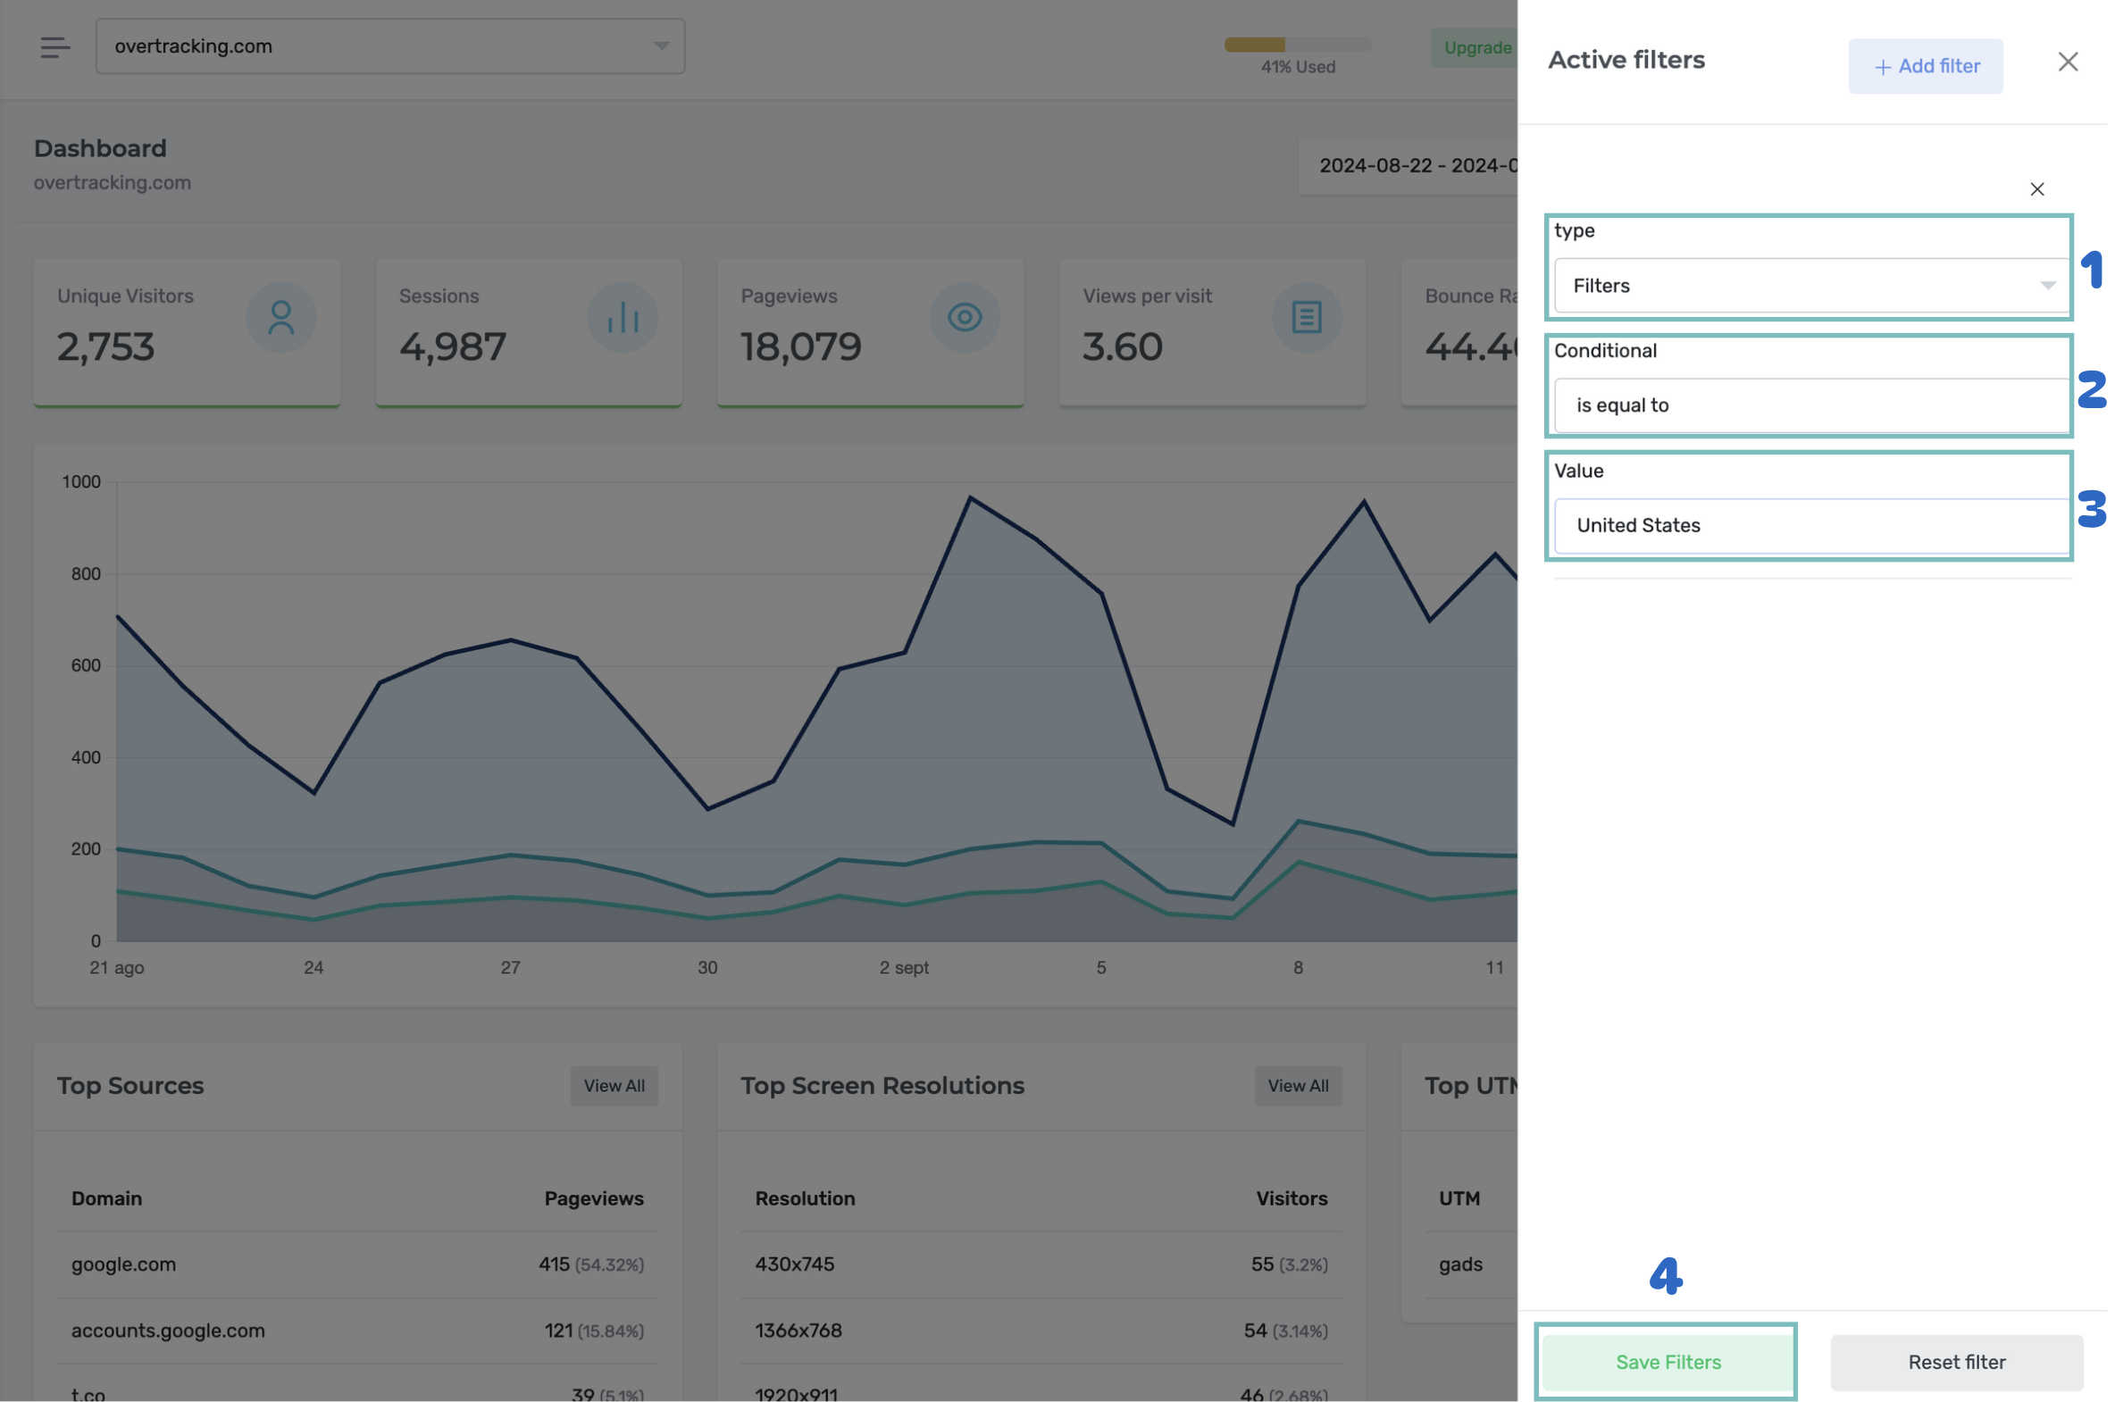
Task: Click the Resolution column header
Action: click(805, 1198)
